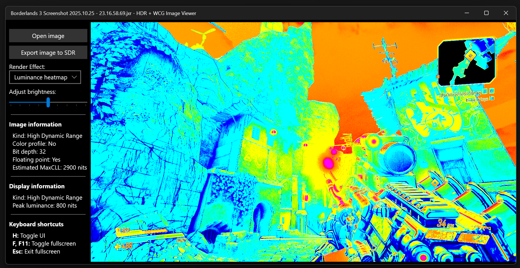The width and height of the screenshot is (520, 268).
Task: Minimize the HDR Image Viewer window
Action: click(467, 13)
